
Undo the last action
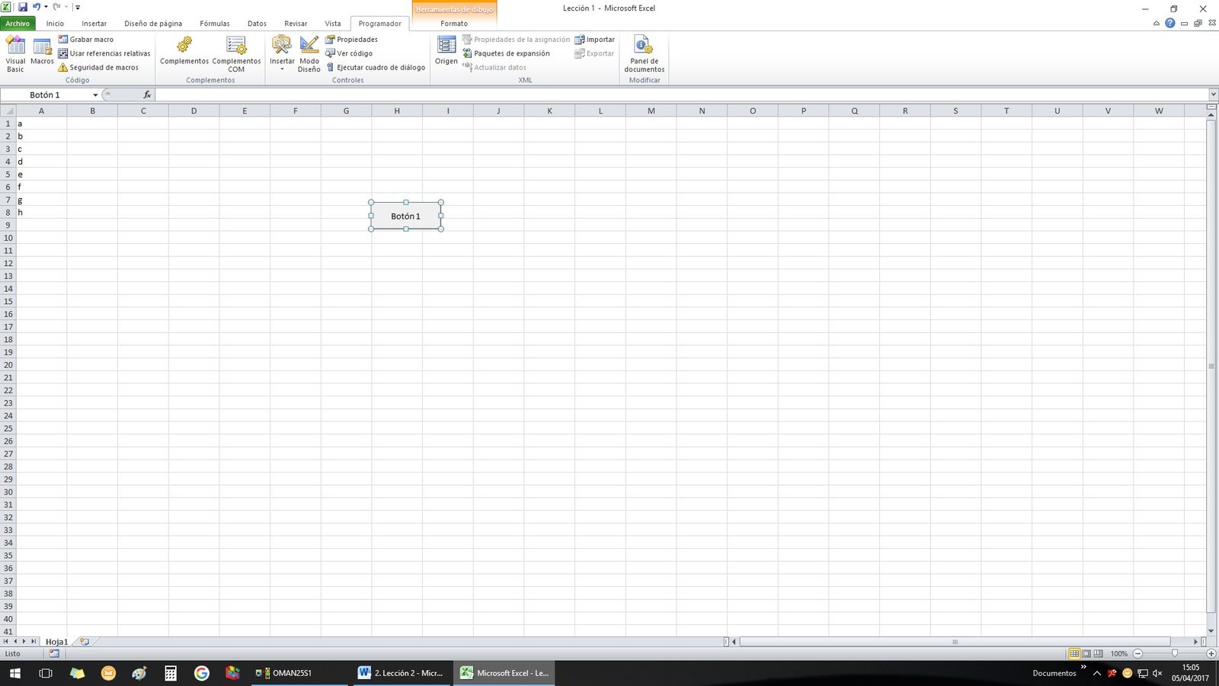point(36,7)
